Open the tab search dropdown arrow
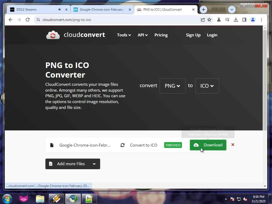This screenshot has height=204, width=272. pyautogui.click(x=232, y=10)
